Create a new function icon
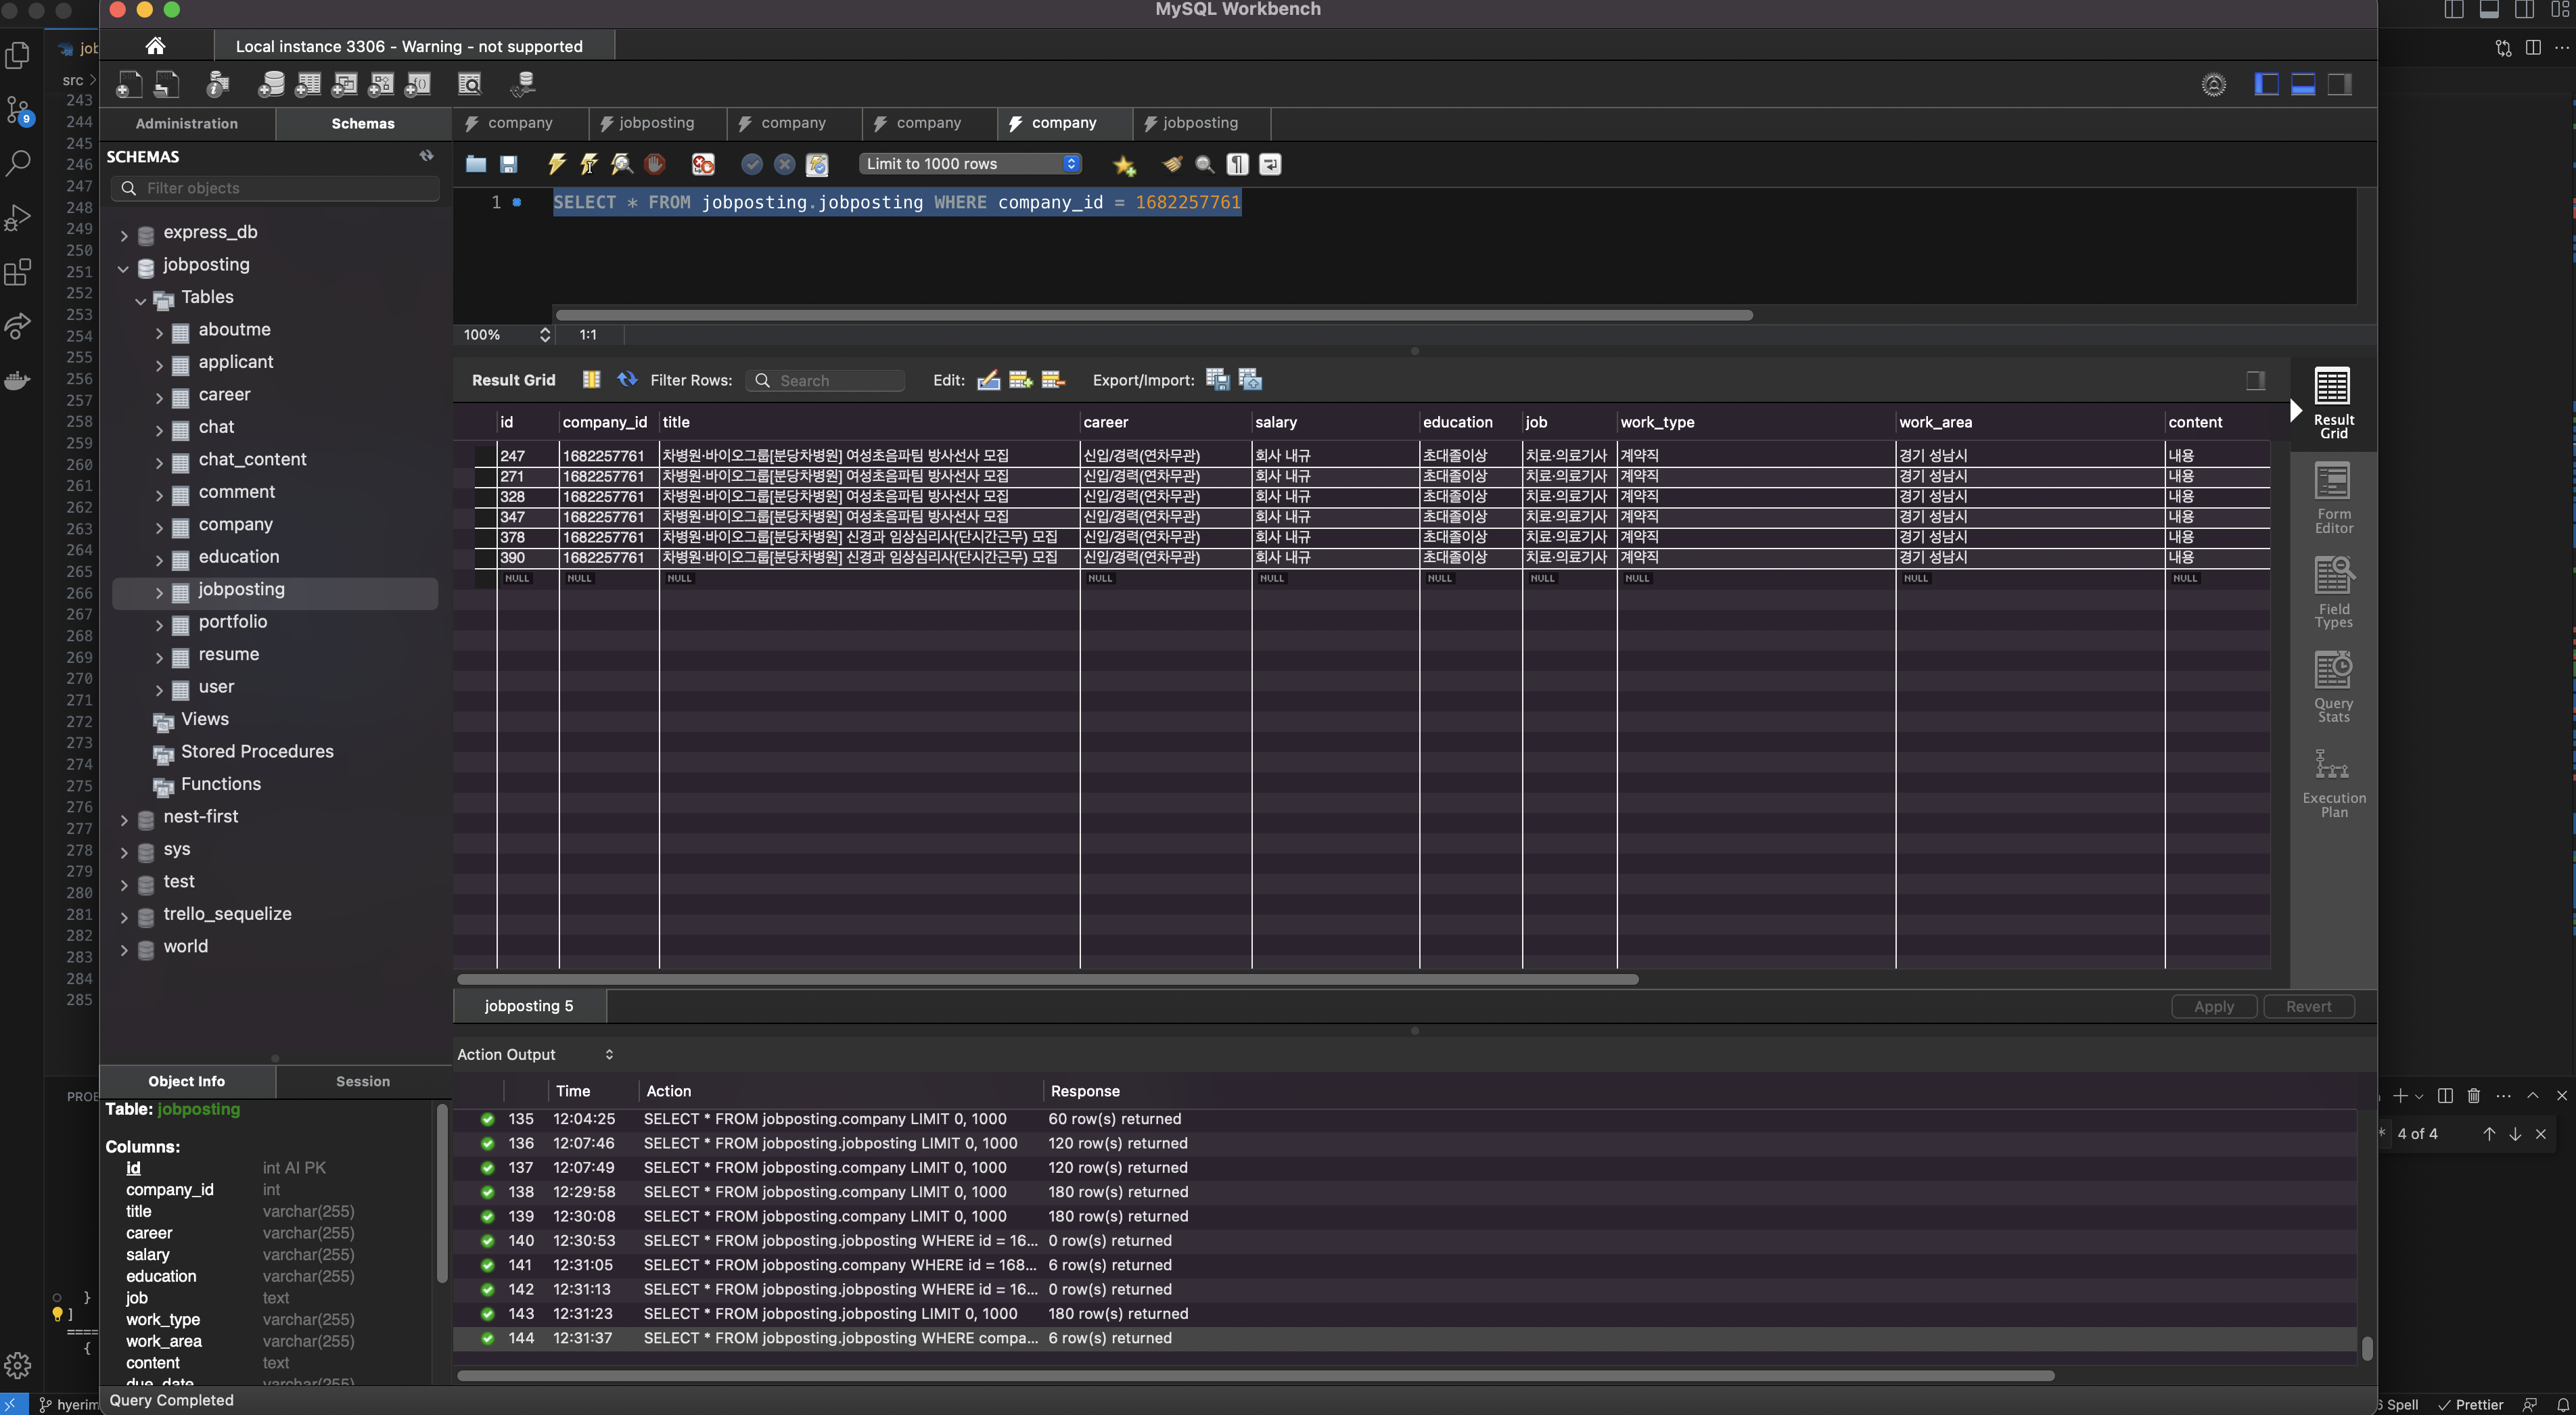This screenshot has width=2576, height=1415. coord(418,85)
